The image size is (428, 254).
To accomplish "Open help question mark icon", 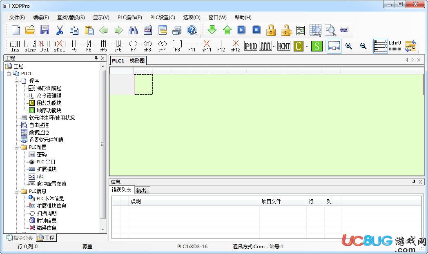I will [x=192, y=30].
